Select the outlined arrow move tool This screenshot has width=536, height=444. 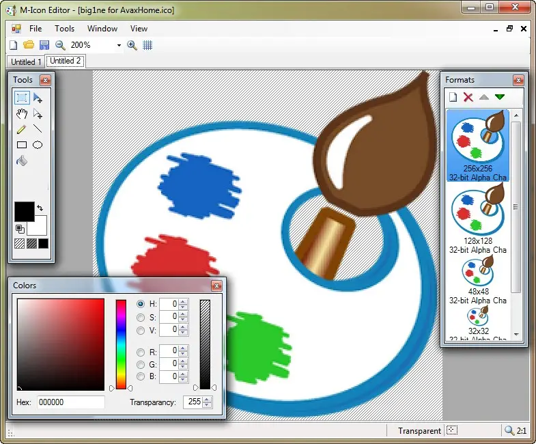tap(38, 113)
